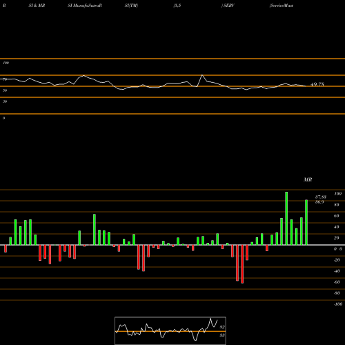Open the mini RSI chart thumbnail
This screenshot has width=345, height=345.
coord(170,331)
